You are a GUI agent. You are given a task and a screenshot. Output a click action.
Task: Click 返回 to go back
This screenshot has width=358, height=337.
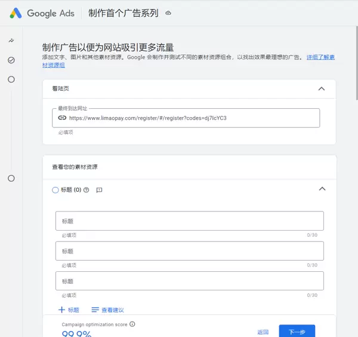pos(263,332)
